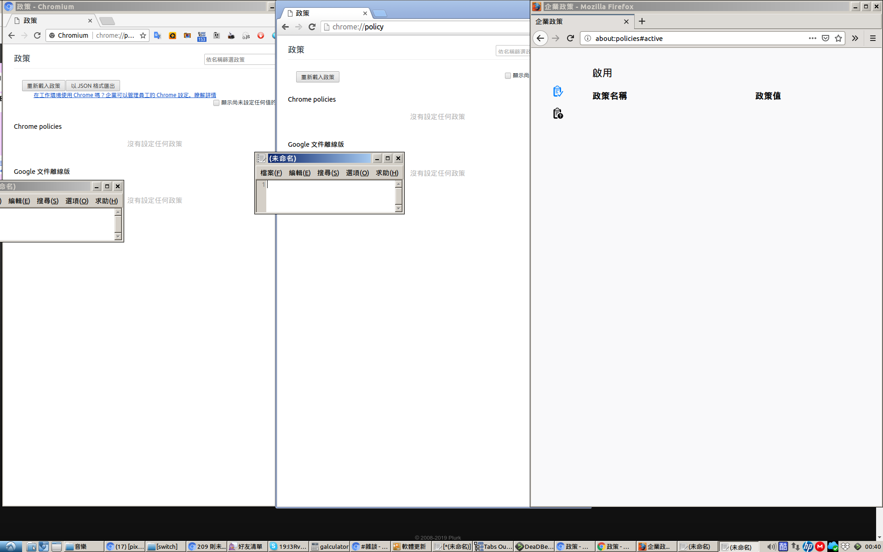Click the 政策值 column header in Firefox
The height and width of the screenshot is (552, 883).
coord(768,96)
